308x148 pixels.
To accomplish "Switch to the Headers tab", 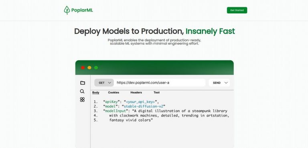I will tap(136, 93).
